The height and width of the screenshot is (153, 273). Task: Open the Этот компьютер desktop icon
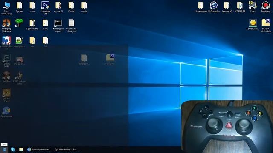6,8
